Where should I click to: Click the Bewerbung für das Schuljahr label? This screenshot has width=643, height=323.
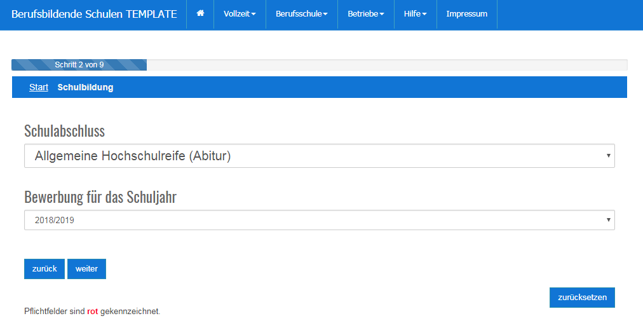point(100,197)
